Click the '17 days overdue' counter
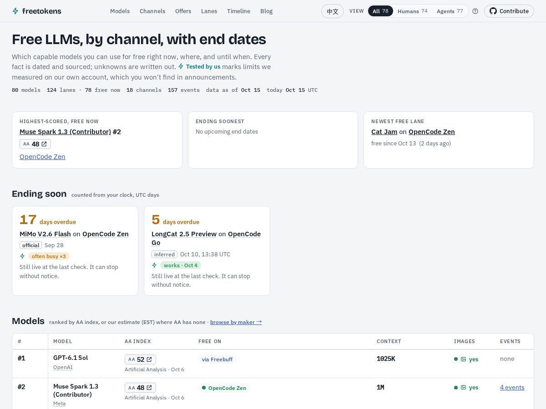 click(48, 220)
